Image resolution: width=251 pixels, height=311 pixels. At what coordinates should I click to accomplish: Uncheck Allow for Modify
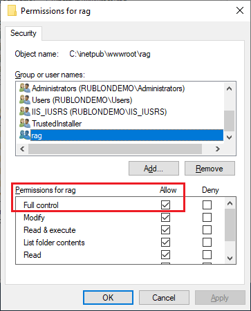click(x=165, y=217)
